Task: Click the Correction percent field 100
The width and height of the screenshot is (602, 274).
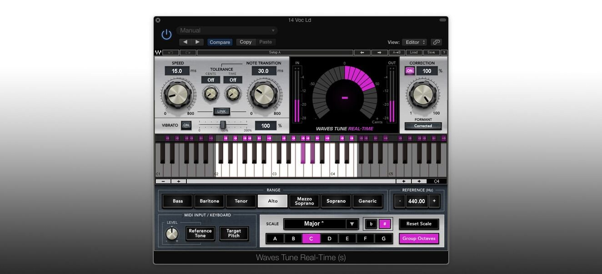Action: pos(427,71)
